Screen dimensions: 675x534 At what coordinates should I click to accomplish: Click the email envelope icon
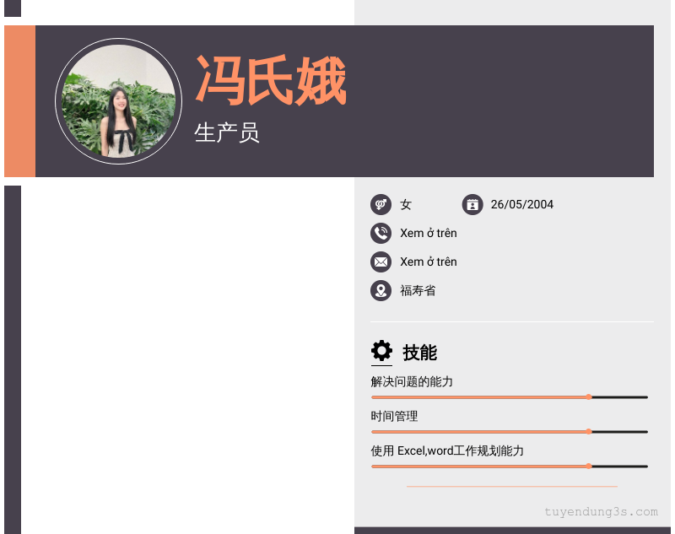pyautogui.click(x=381, y=262)
